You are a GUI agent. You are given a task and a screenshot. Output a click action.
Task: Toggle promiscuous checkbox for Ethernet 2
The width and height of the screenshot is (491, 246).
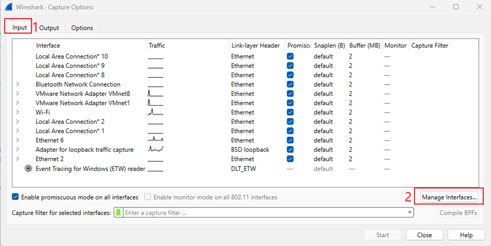click(290, 159)
